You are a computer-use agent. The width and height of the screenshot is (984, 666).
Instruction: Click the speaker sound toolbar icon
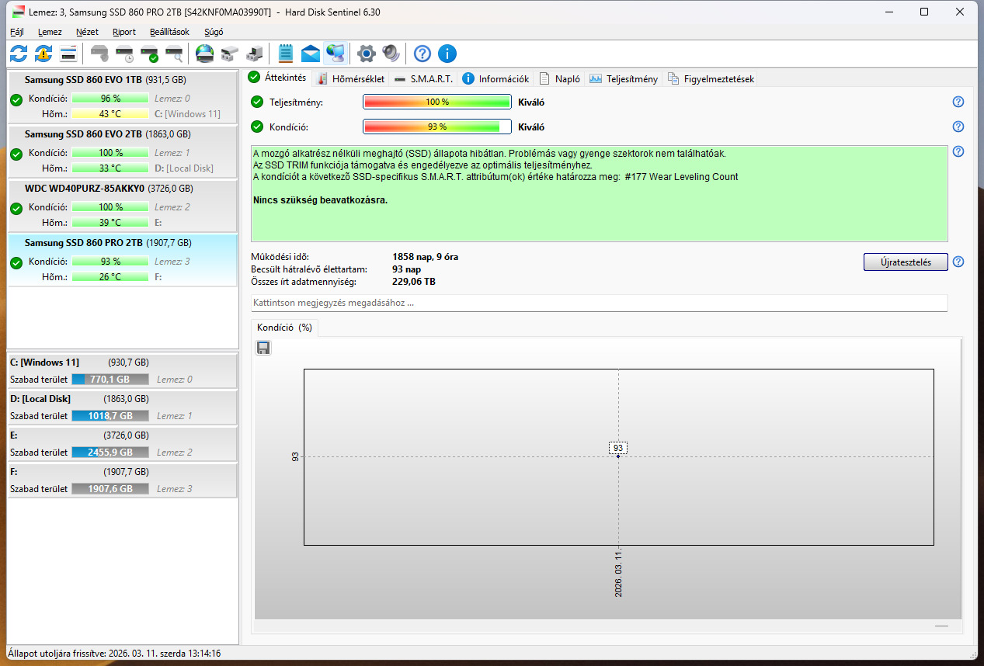(x=391, y=54)
